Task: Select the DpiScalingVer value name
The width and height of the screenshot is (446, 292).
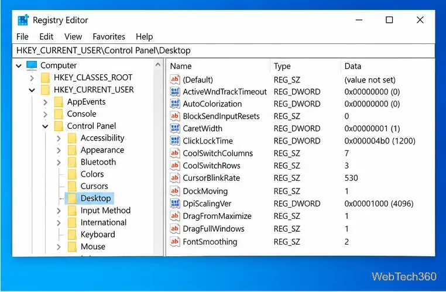Action: point(207,204)
